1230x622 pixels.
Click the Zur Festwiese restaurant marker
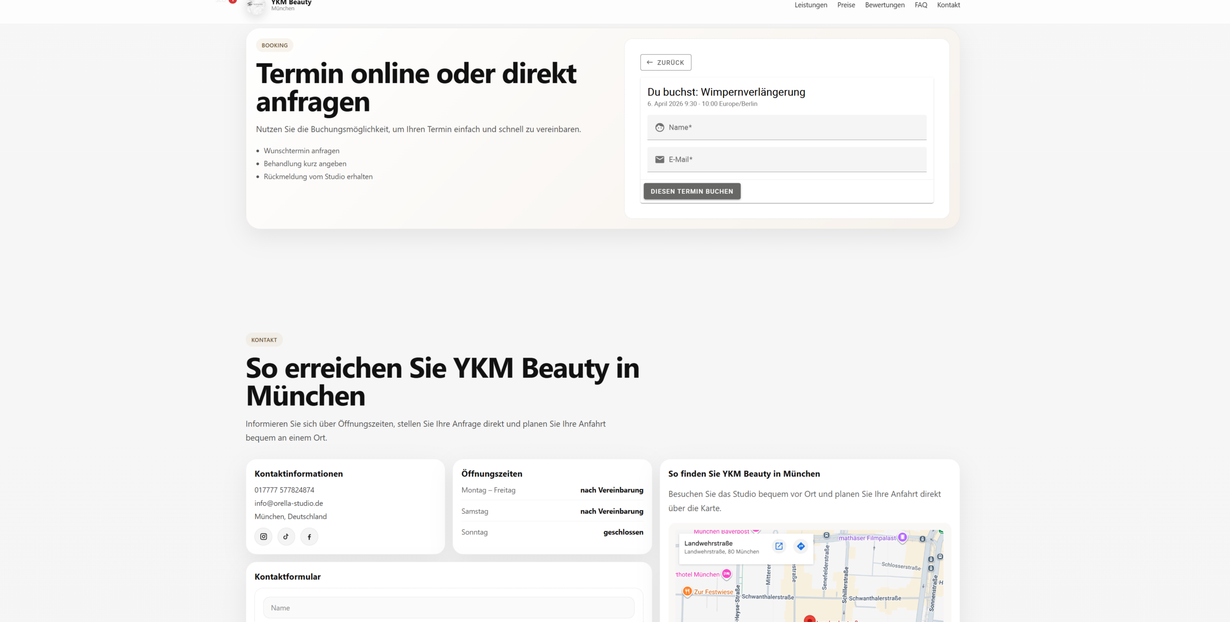pyautogui.click(x=688, y=591)
